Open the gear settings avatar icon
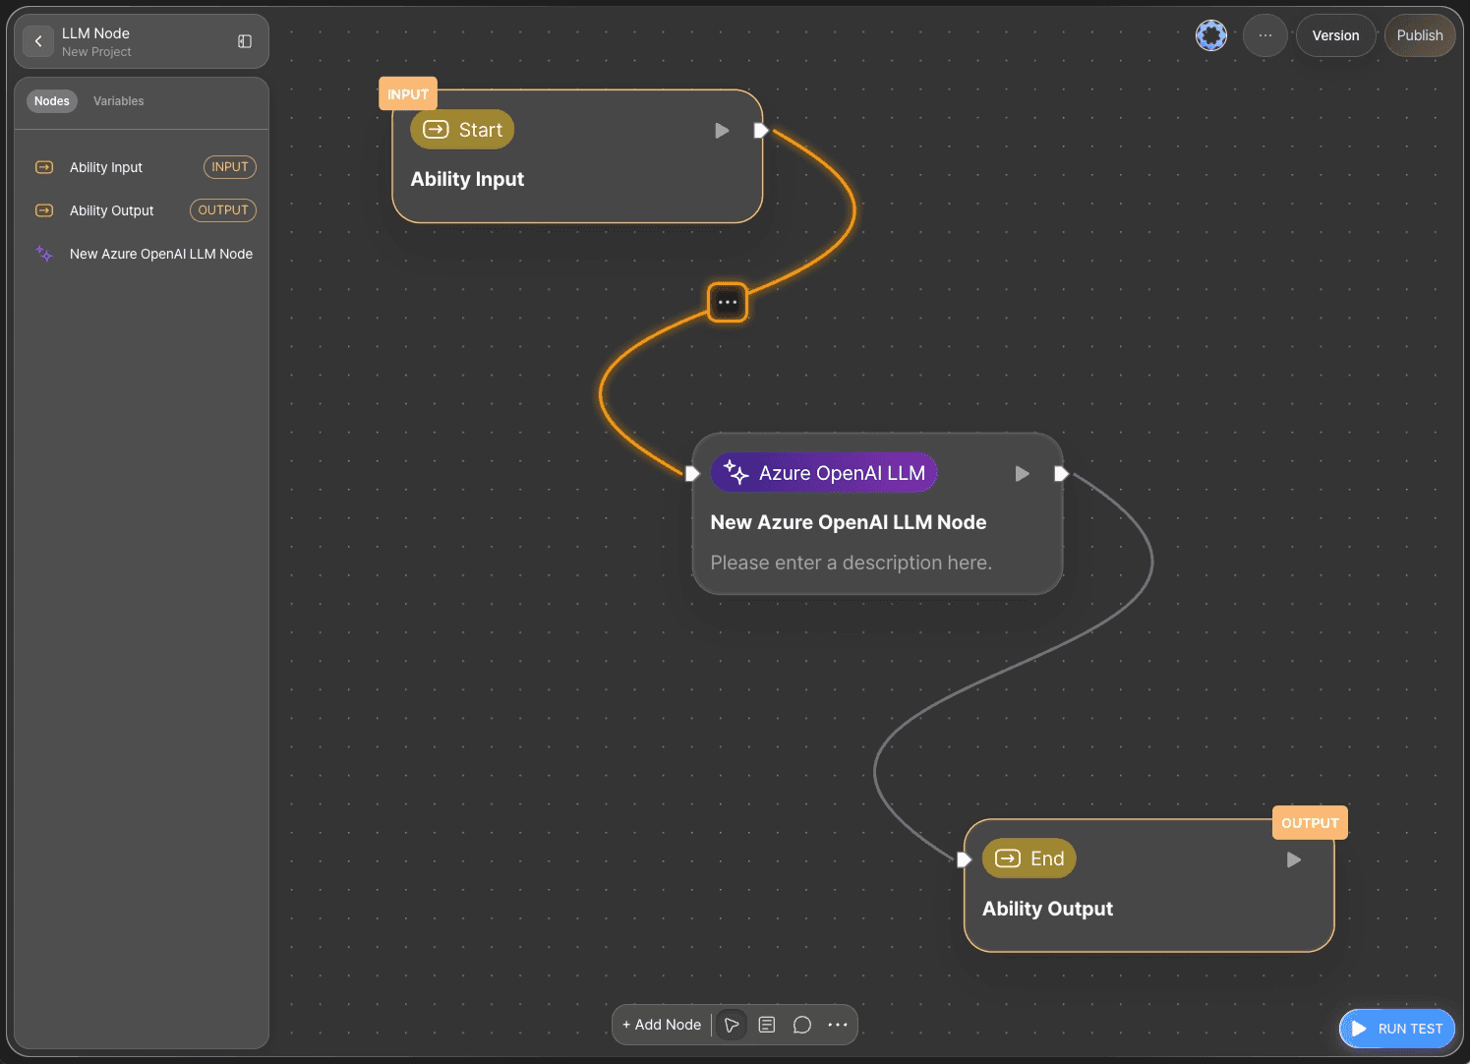Image resolution: width=1470 pixels, height=1064 pixels. point(1211,35)
